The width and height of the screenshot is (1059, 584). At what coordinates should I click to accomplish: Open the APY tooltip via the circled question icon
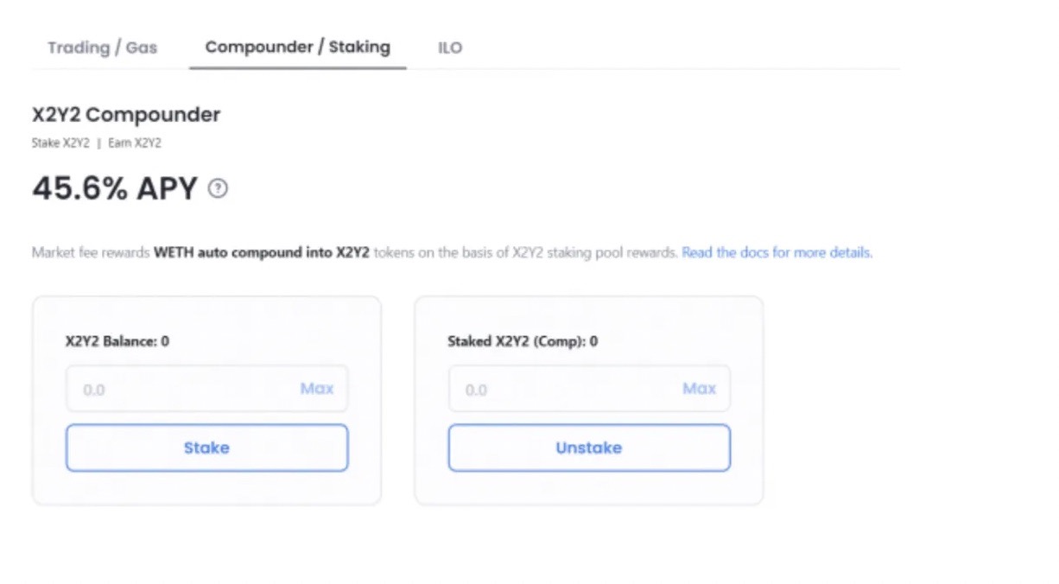218,188
